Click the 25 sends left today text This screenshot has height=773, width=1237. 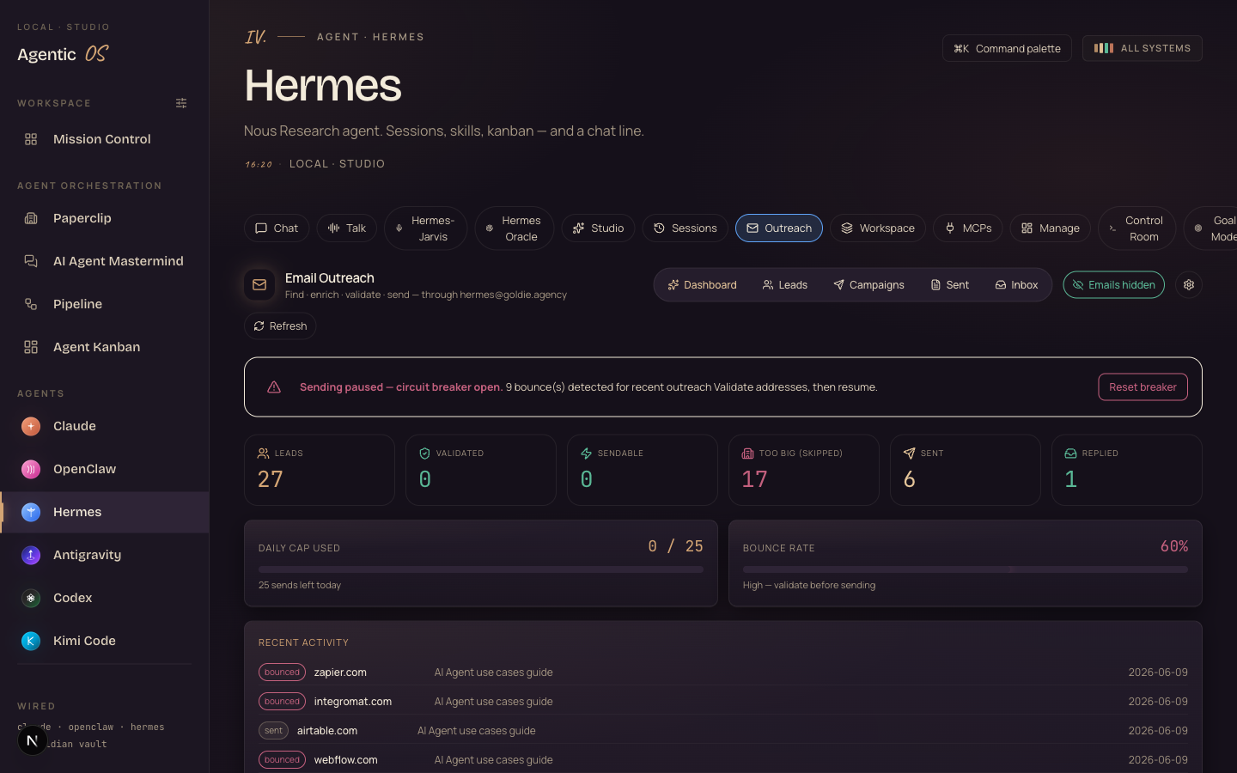[300, 585]
